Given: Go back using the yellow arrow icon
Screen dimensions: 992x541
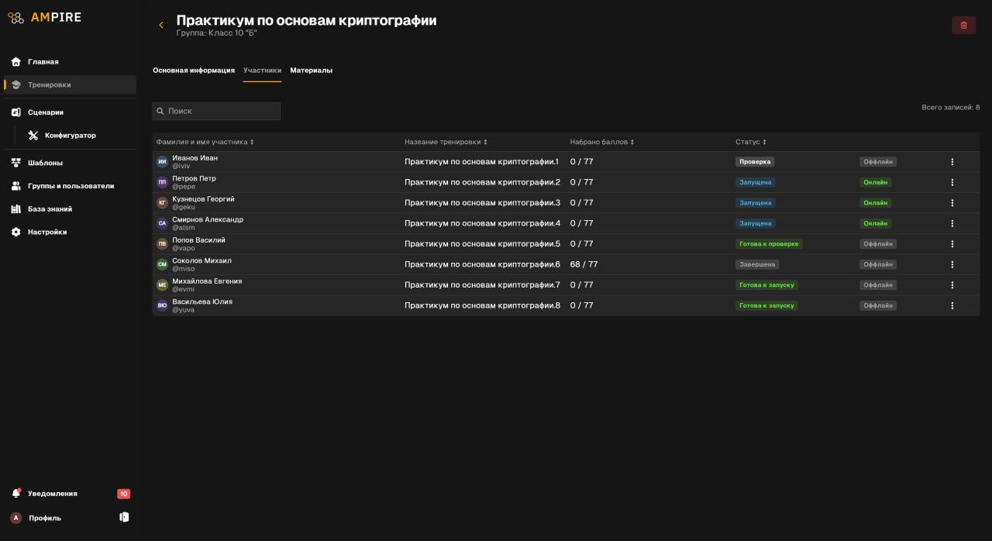Looking at the screenshot, I should [161, 26].
